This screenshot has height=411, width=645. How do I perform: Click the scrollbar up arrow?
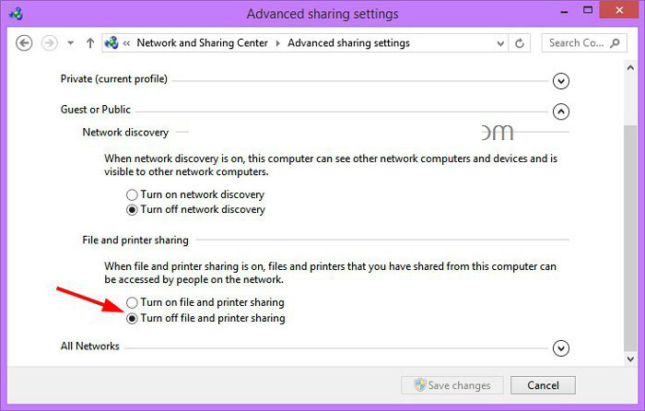[x=630, y=68]
